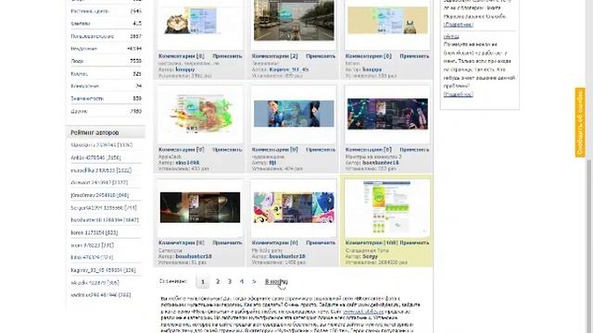Click Применить under the cat theme

(227, 55)
